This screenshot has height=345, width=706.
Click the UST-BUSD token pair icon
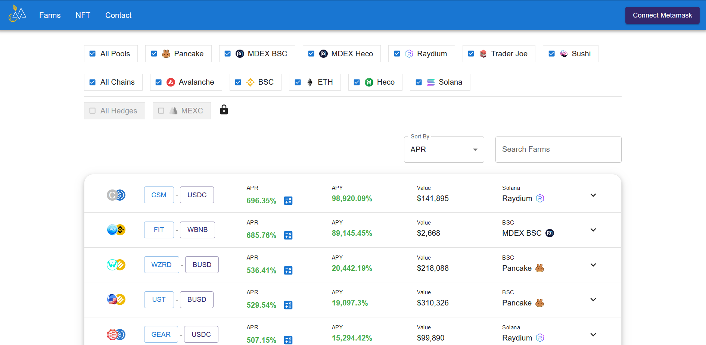[116, 299]
